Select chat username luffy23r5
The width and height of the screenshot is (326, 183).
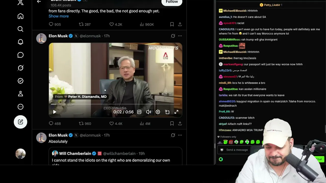coord(225,71)
